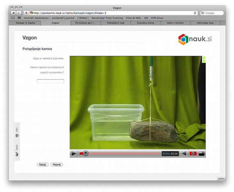Switch to the Naloge iz logike tab

(x=25, y=23)
